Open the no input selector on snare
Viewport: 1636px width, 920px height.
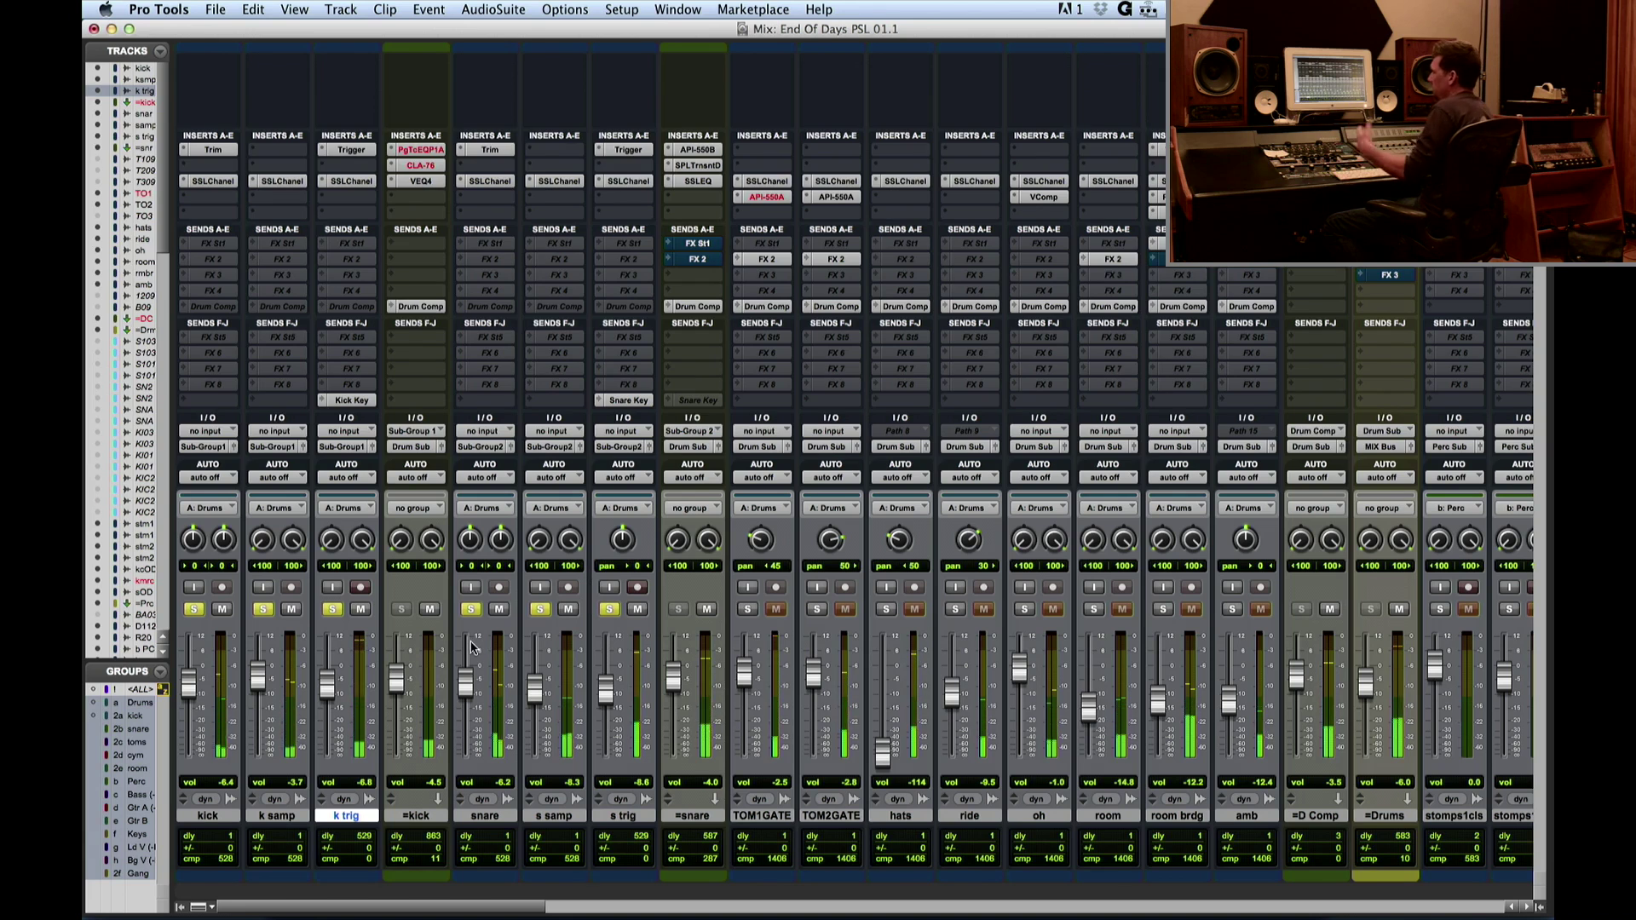click(x=485, y=431)
